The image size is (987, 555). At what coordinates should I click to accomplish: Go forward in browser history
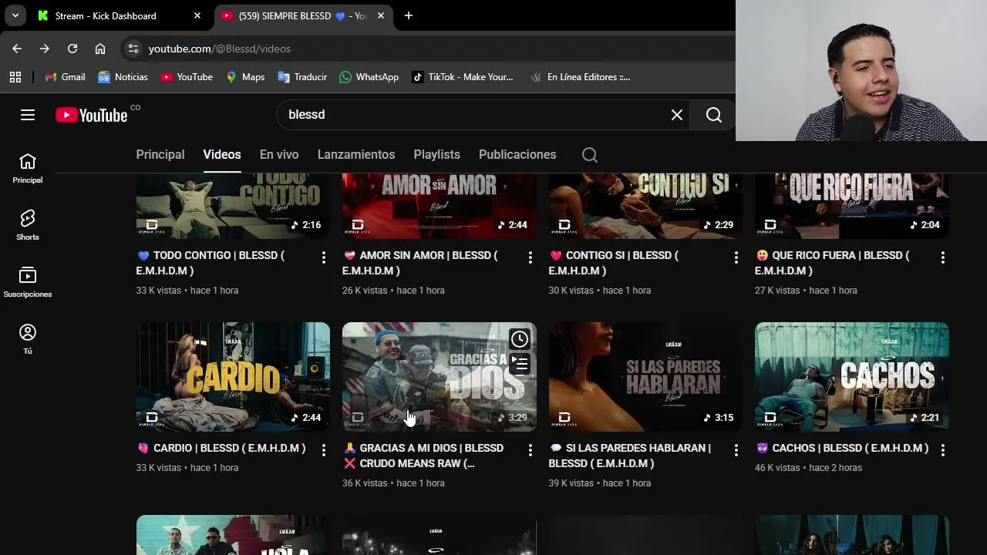(45, 49)
